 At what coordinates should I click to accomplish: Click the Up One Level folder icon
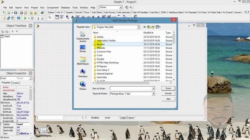click(x=148, y=27)
